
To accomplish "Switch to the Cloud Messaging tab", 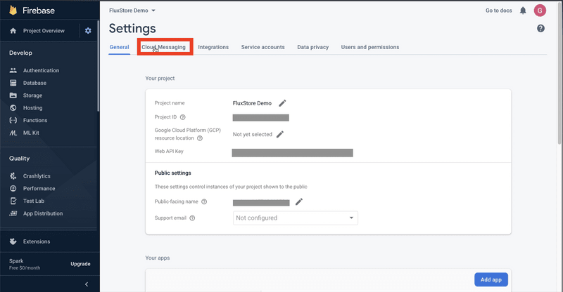I will pos(163,47).
